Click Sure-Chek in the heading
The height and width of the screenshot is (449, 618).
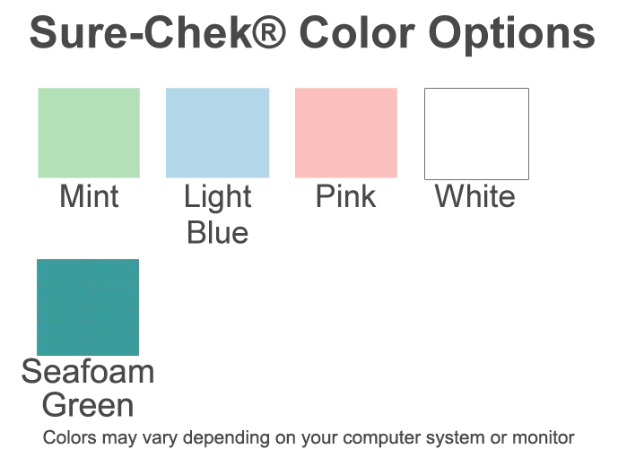point(141,33)
